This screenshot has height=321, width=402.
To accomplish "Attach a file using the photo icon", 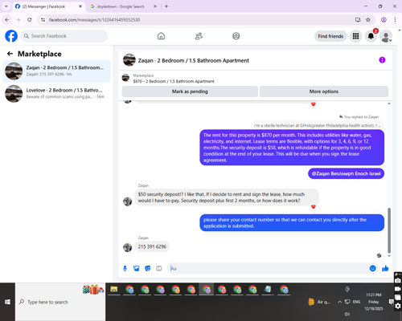I will [x=136, y=268].
